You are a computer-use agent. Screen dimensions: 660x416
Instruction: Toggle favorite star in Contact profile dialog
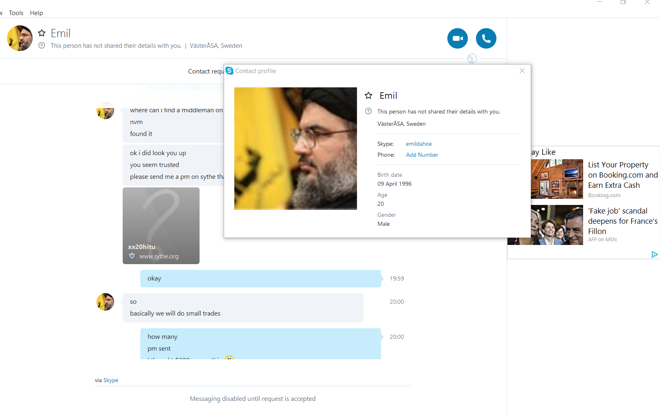[368, 96]
